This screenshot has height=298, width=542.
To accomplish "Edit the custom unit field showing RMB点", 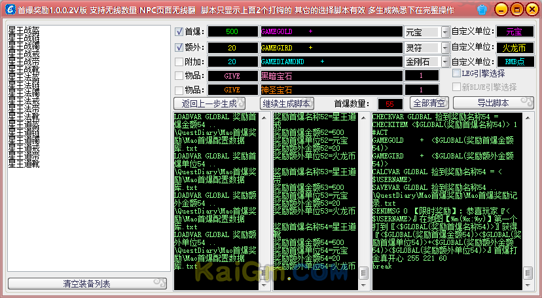I will [x=514, y=62].
